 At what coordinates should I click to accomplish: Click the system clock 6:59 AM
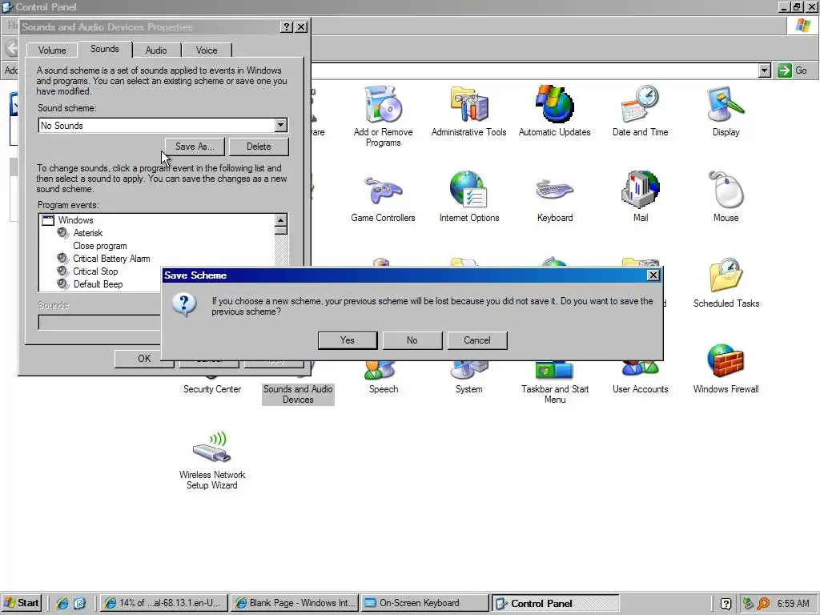tap(793, 604)
